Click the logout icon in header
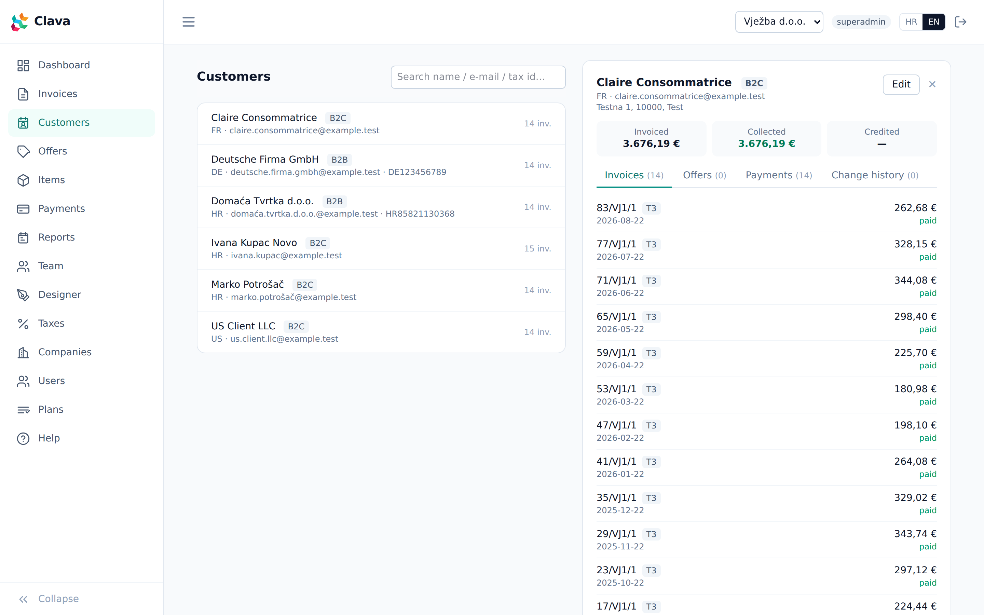Viewport: 984px width, 615px height. [x=960, y=22]
